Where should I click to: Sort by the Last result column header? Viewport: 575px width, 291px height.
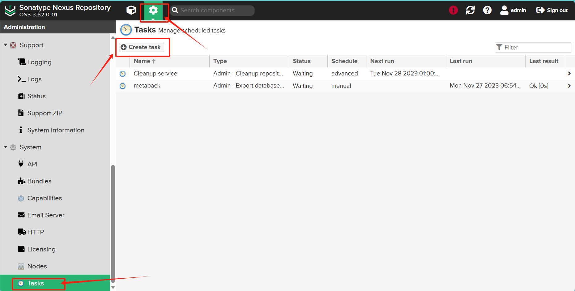point(544,61)
